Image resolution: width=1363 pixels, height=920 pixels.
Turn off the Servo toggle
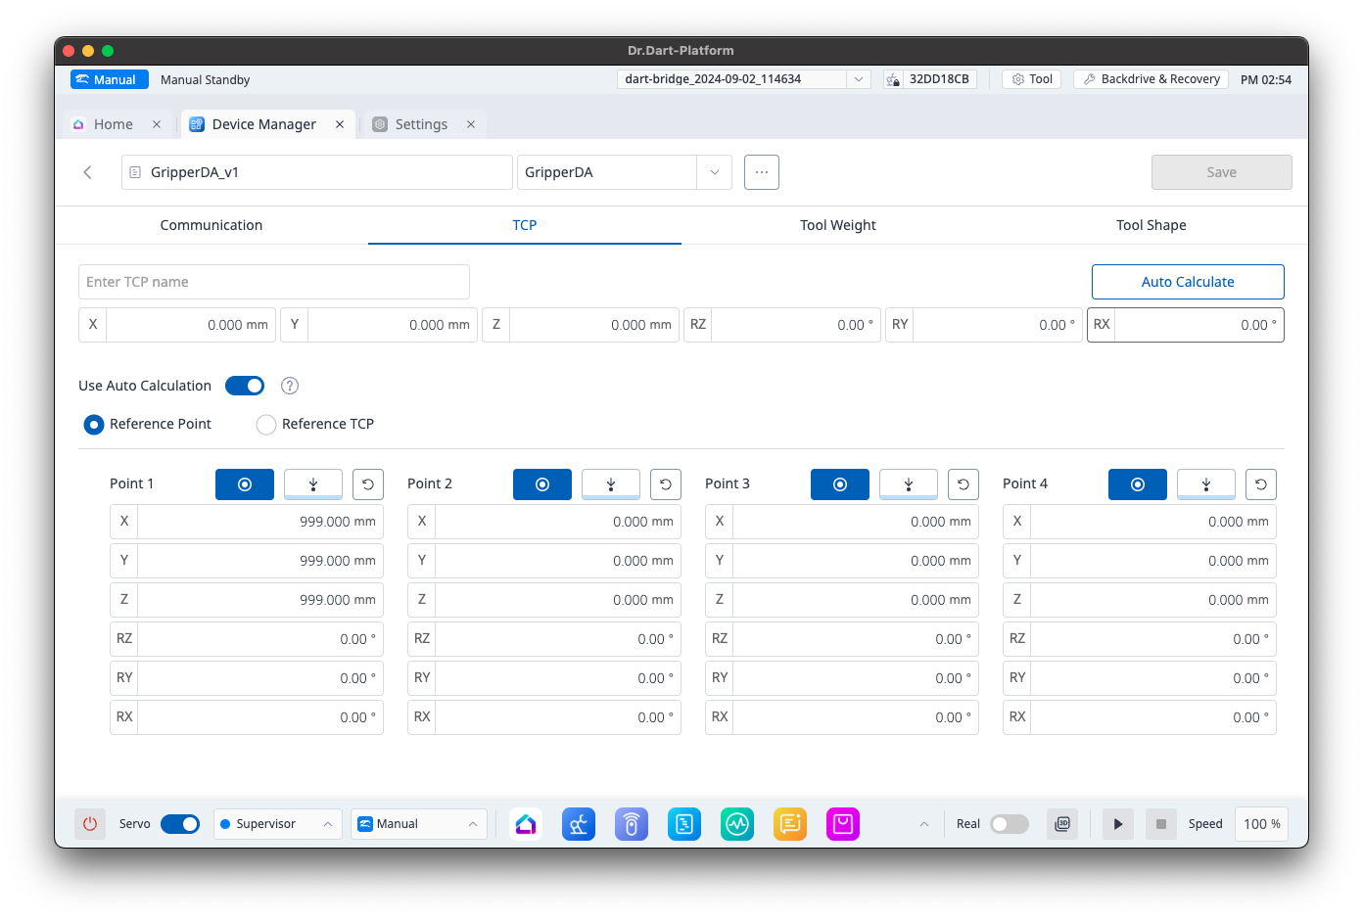pos(180,824)
